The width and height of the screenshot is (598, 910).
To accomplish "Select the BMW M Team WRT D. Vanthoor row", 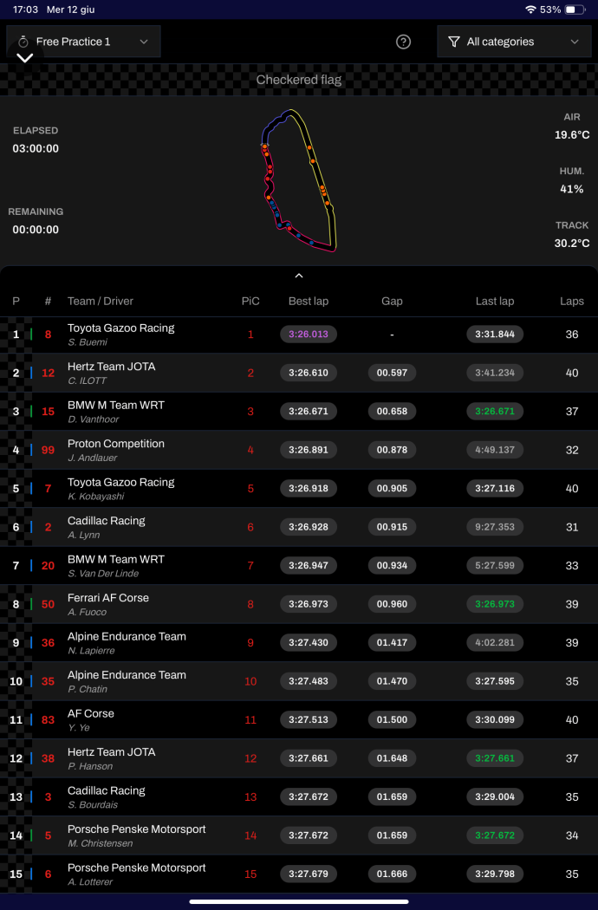I will [x=299, y=412].
